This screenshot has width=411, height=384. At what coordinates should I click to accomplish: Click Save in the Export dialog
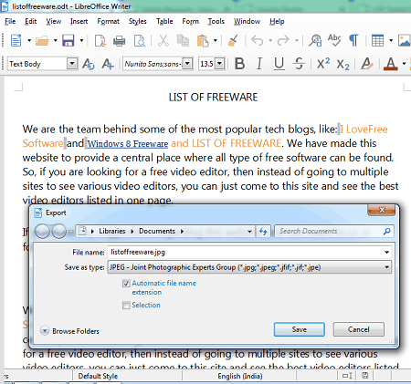click(x=300, y=329)
